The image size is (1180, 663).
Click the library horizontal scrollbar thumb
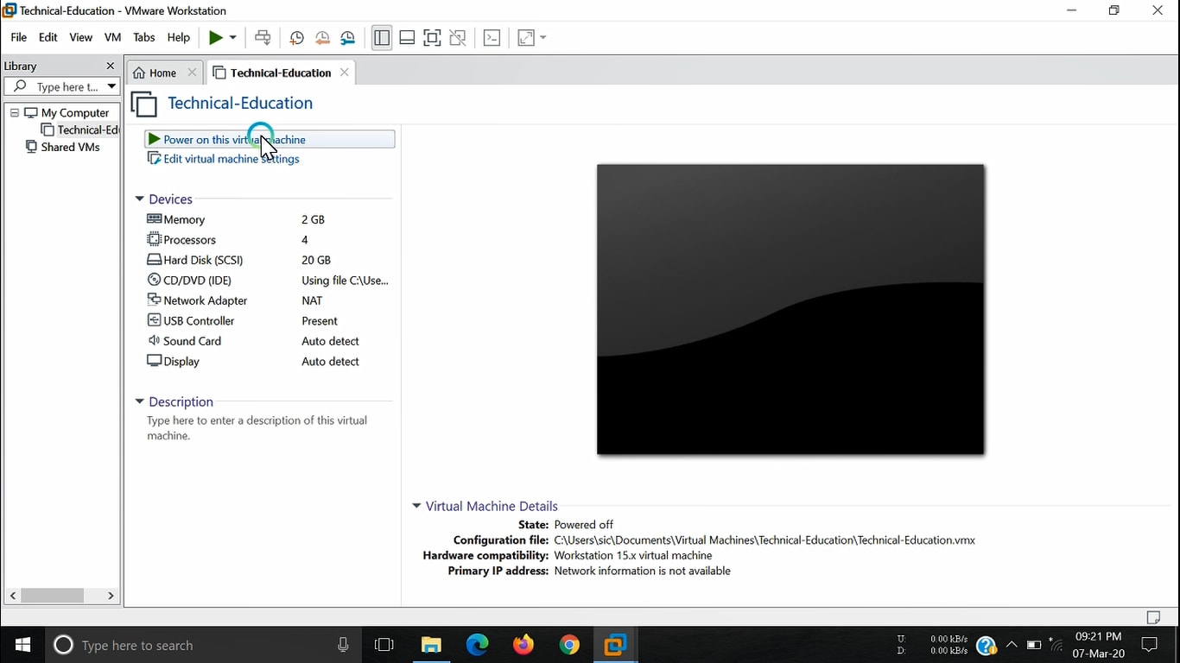[53, 596]
